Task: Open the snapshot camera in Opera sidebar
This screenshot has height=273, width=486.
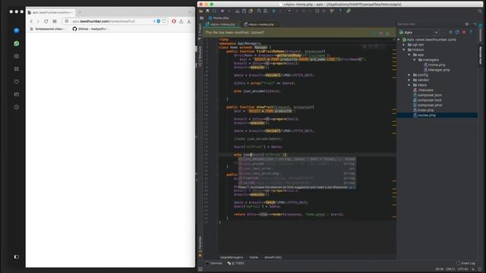Action: [x=17, y=56]
